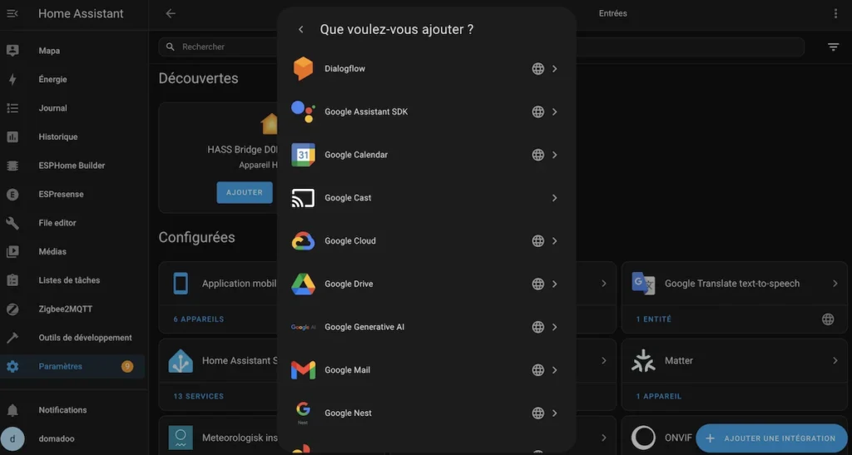The height and width of the screenshot is (455, 852).
Task: Click the cloud globe icon on Dialogflow
Action: click(x=538, y=69)
